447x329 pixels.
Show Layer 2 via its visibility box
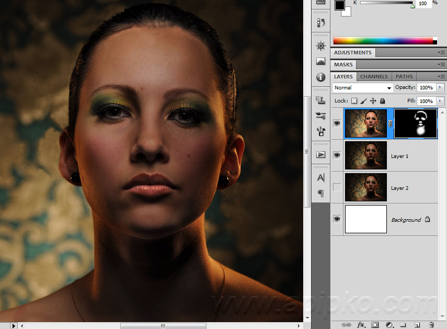[337, 187]
